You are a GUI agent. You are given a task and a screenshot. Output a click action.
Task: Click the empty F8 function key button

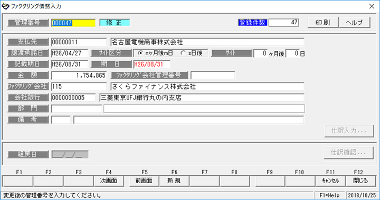coord(234,181)
